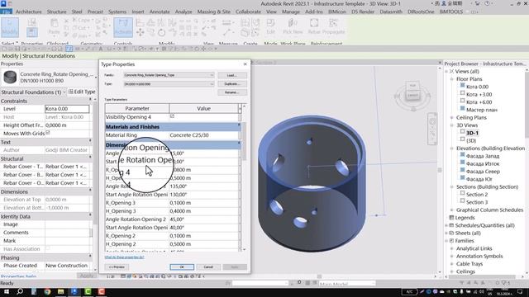Collapse the Identity Data section
Screen dimensions: 529x297
[90, 215]
